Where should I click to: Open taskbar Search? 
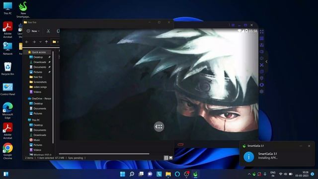[132, 174]
